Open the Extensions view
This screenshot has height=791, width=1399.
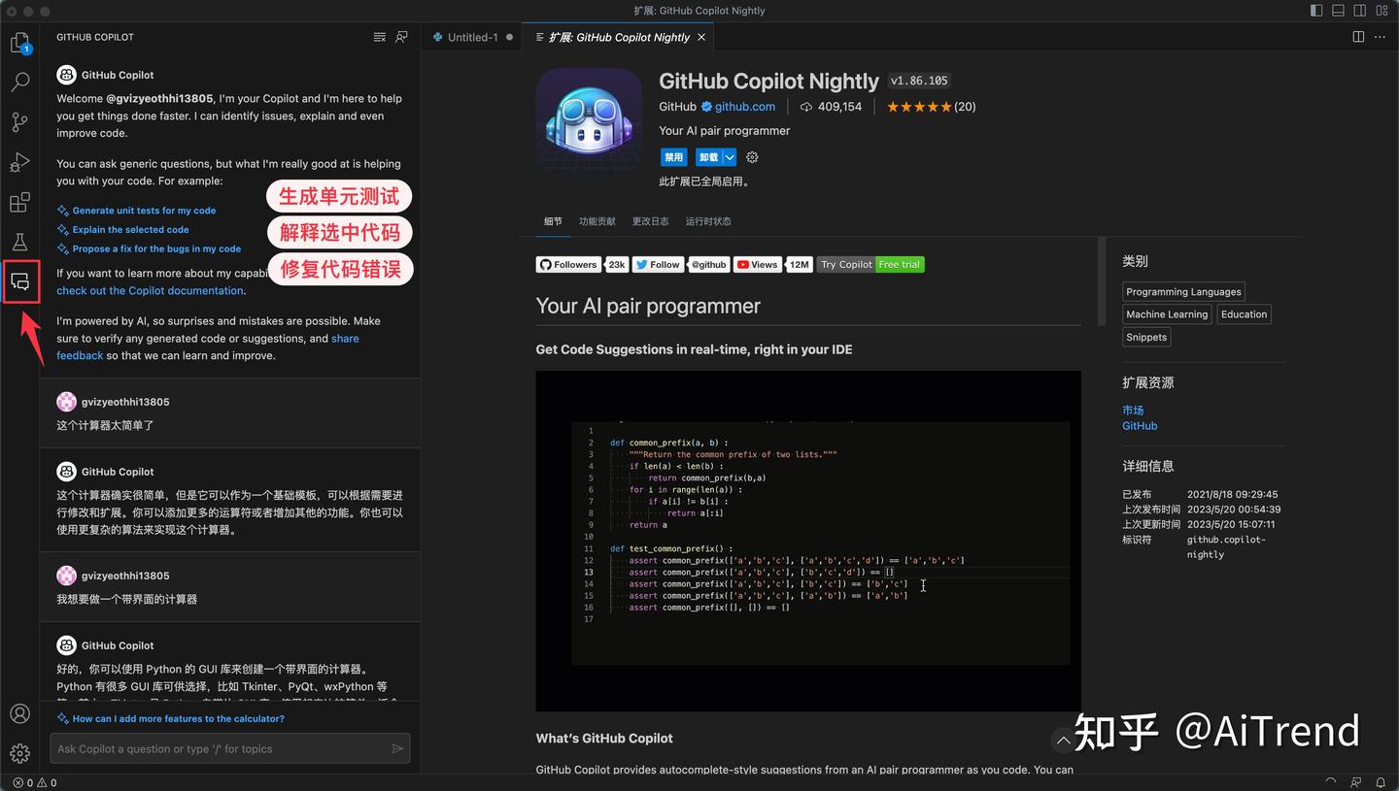tap(20, 202)
